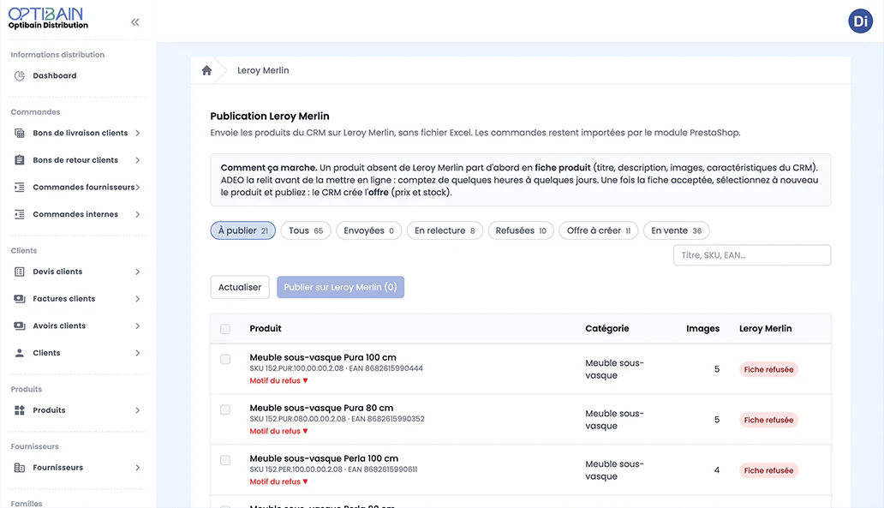Tick checkbox for Meuble sous-vasque Pura 100 cm
Image resolution: width=884 pixels, height=508 pixels.
(x=225, y=359)
